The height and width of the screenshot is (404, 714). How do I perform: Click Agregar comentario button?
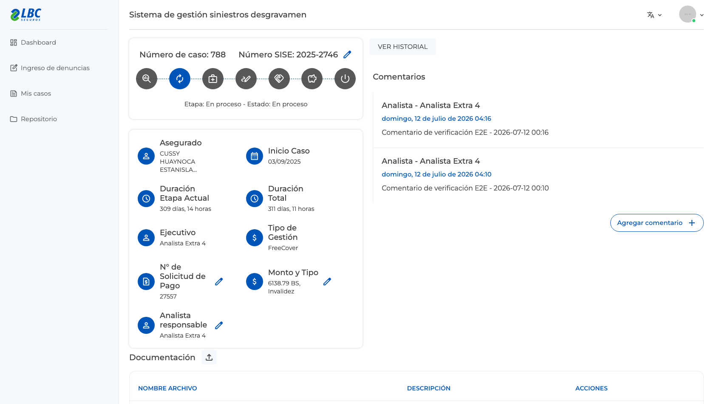click(657, 223)
